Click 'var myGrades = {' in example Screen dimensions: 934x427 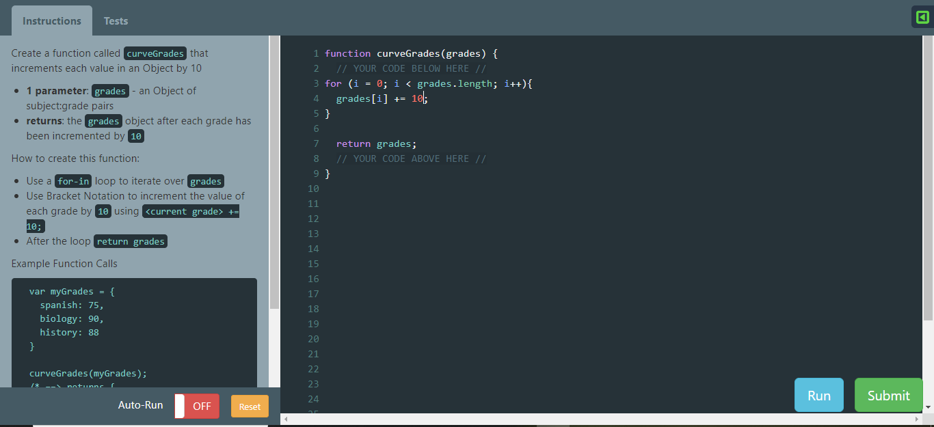coord(72,291)
